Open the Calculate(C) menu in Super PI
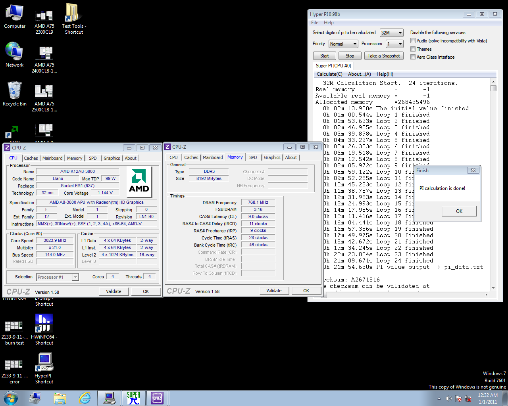Image resolution: width=508 pixels, height=406 pixels. pyautogui.click(x=329, y=74)
